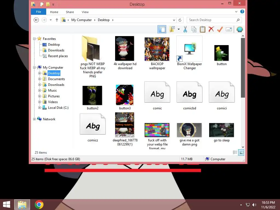Expand the Documents tree node
The height and width of the screenshot is (210, 280).
coord(39,79)
